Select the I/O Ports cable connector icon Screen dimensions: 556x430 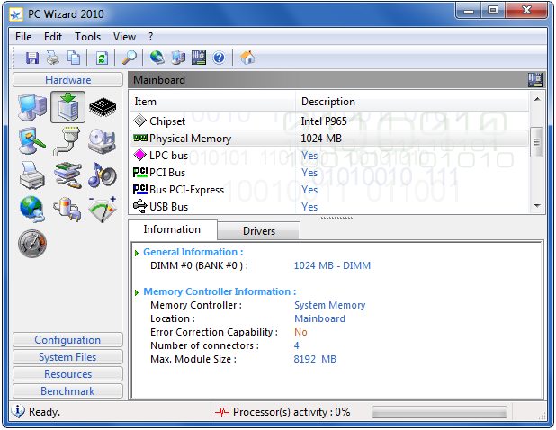(x=67, y=141)
